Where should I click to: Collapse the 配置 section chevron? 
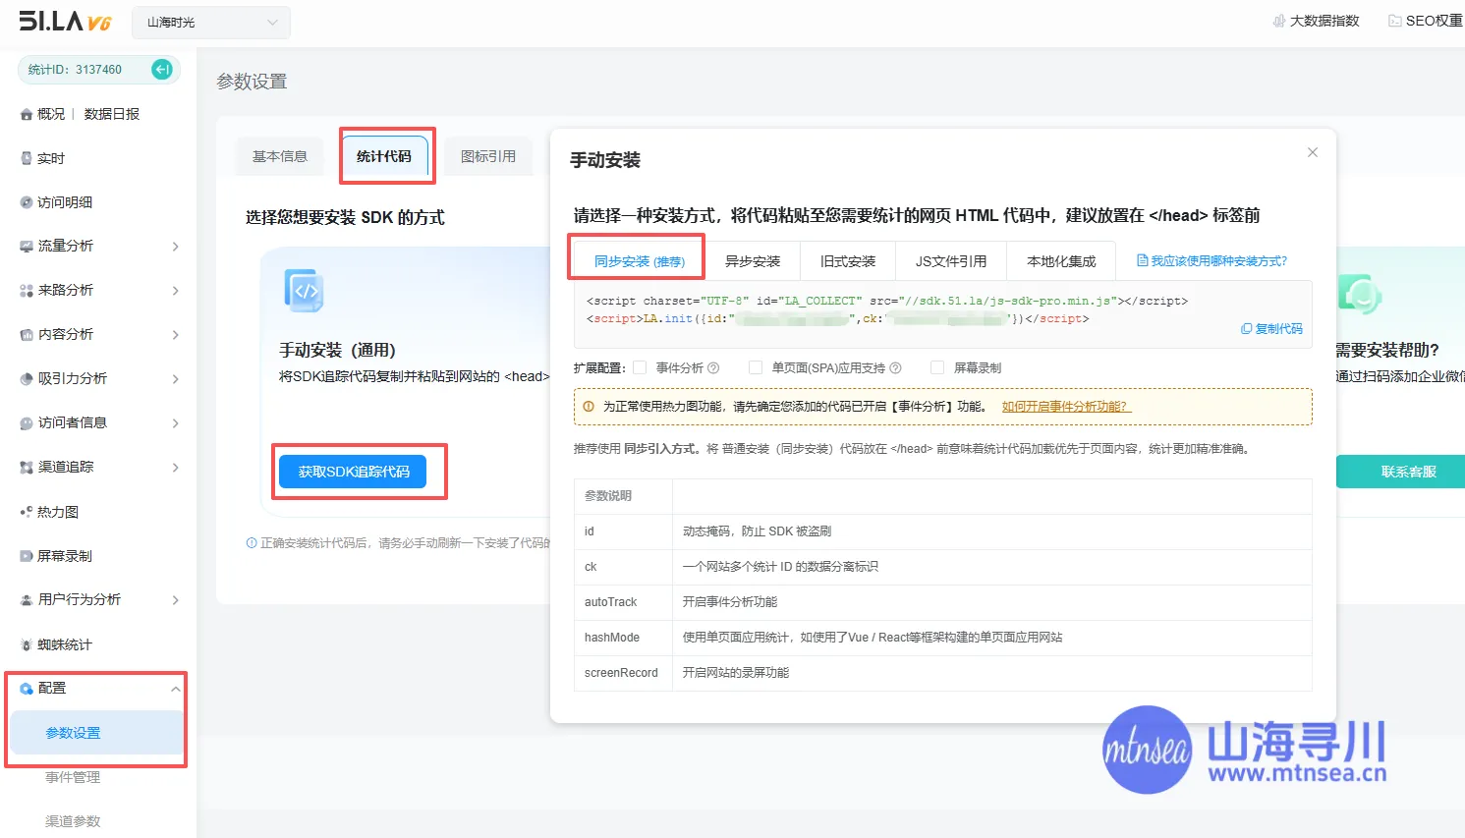tap(175, 689)
